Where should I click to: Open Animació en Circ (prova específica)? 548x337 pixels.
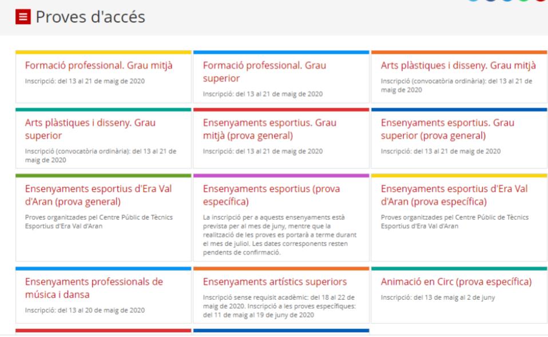pyautogui.click(x=456, y=282)
